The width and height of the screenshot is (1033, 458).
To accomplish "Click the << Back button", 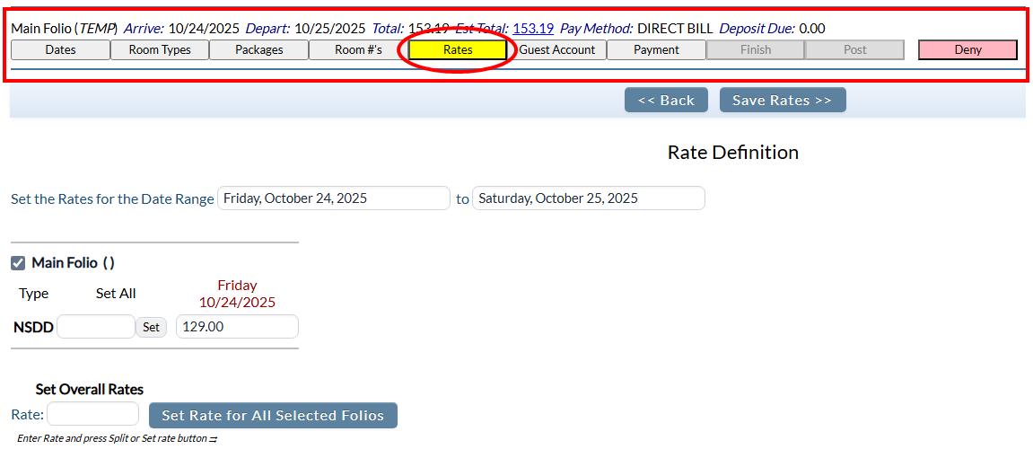I will click(666, 101).
